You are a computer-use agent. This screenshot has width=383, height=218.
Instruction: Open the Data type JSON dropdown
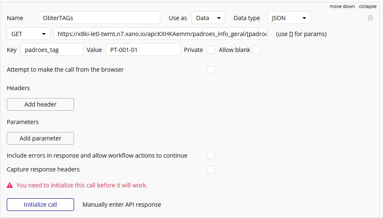pyautogui.click(x=289, y=18)
